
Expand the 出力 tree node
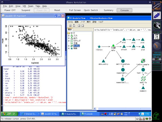click(69, 38)
